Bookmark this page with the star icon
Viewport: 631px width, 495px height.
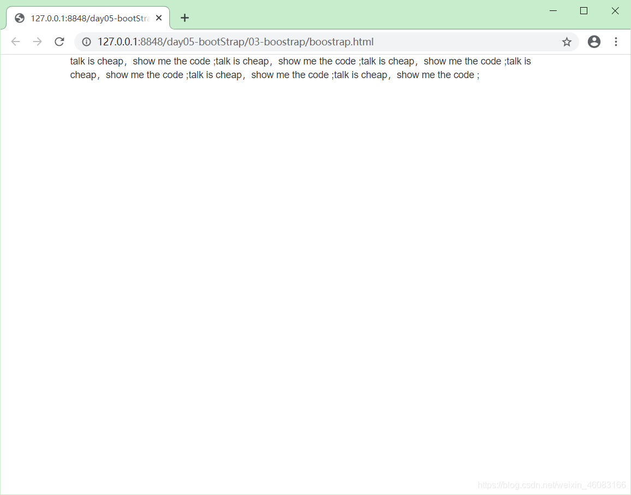coord(567,42)
